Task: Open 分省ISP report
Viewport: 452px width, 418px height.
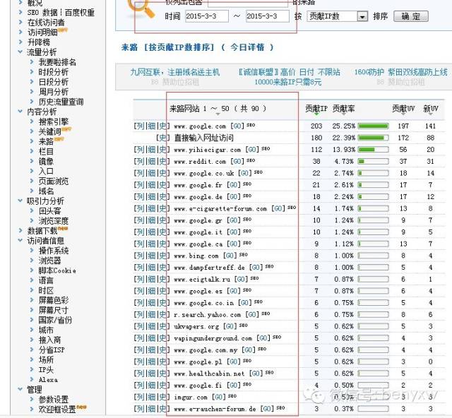Action: coord(52,350)
